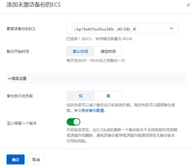
Task: Switch to the 指定时间 option
Action: (108, 51)
